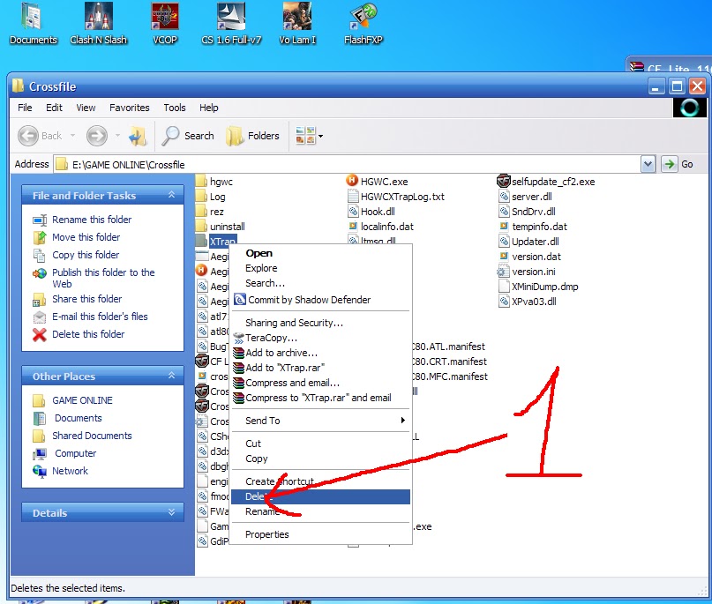Click Move this folder link
The height and width of the screenshot is (604, 712).
[86, 237]
